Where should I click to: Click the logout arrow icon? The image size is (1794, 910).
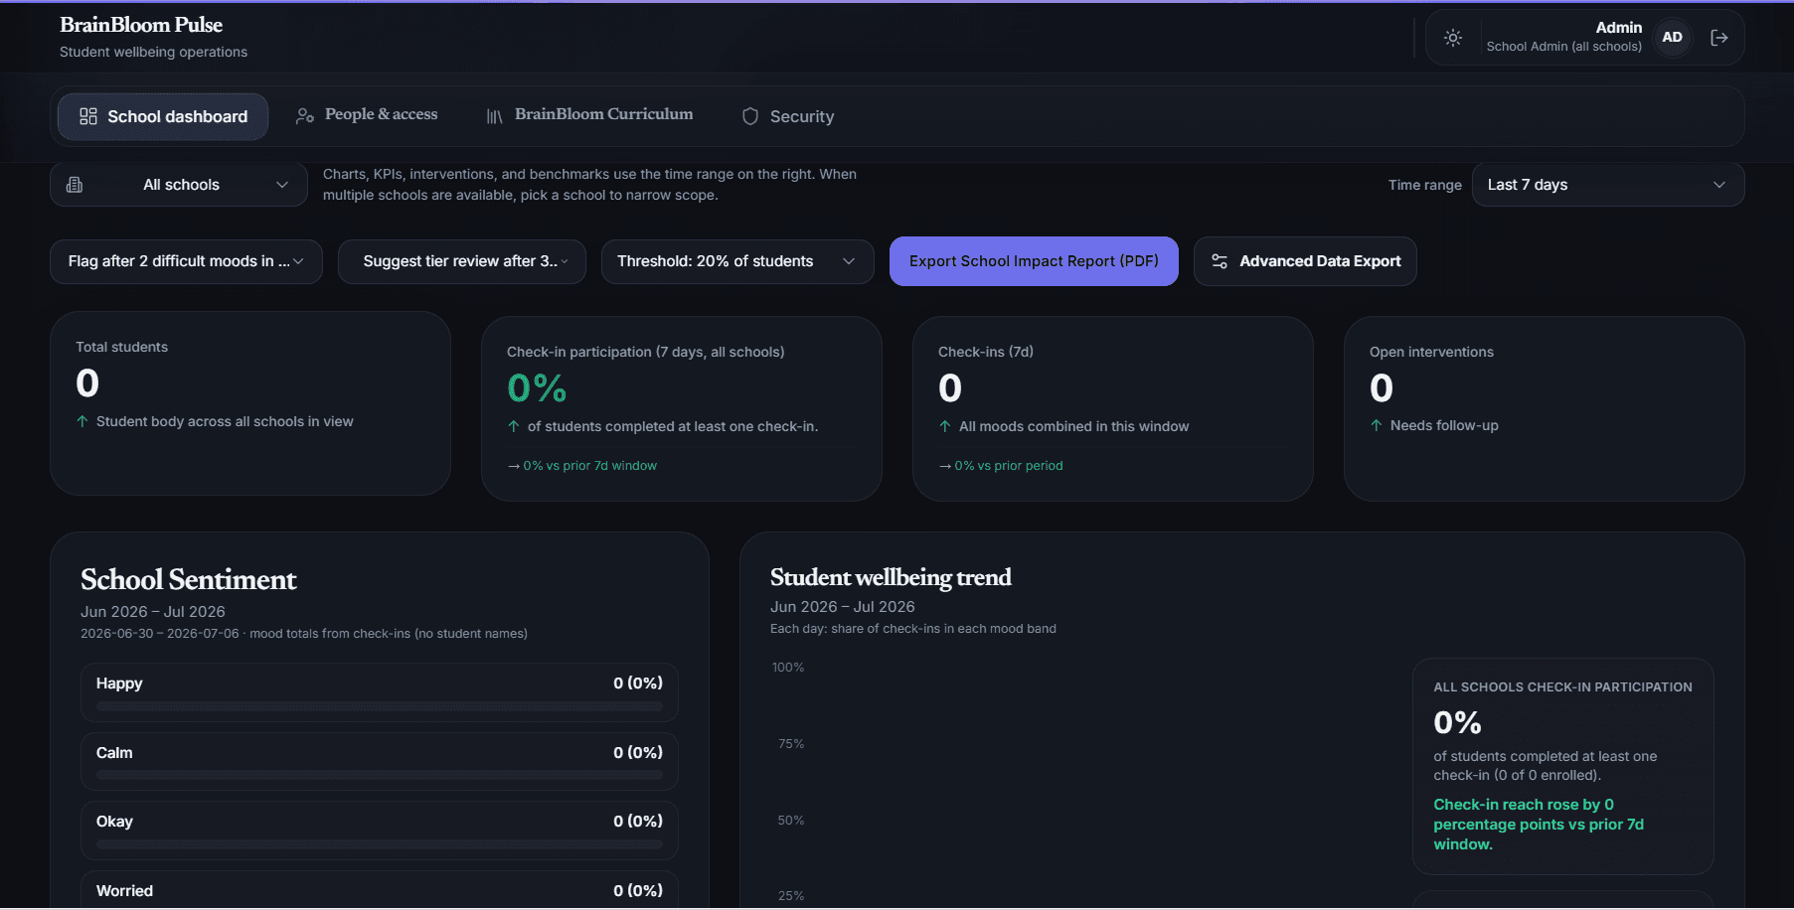pyautogui.click(x=1718, y=38)
